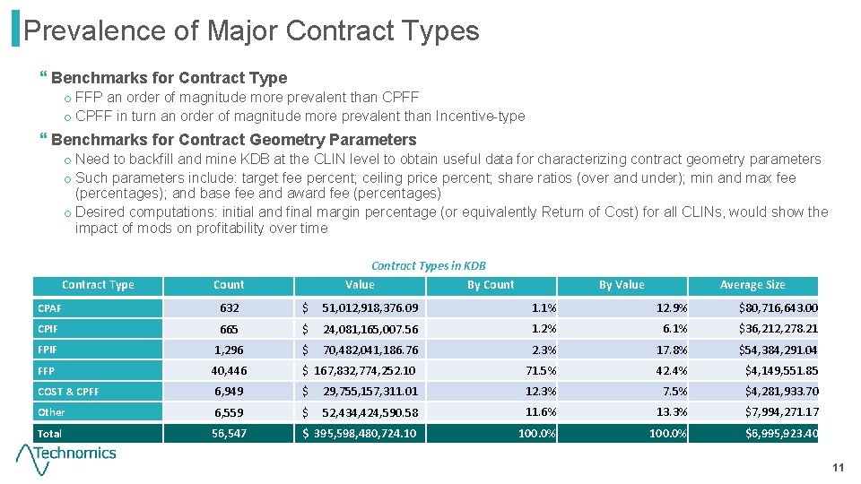Click the 'Contract Types in KDB' caption

pyautogui.click(x=429, y=266)
